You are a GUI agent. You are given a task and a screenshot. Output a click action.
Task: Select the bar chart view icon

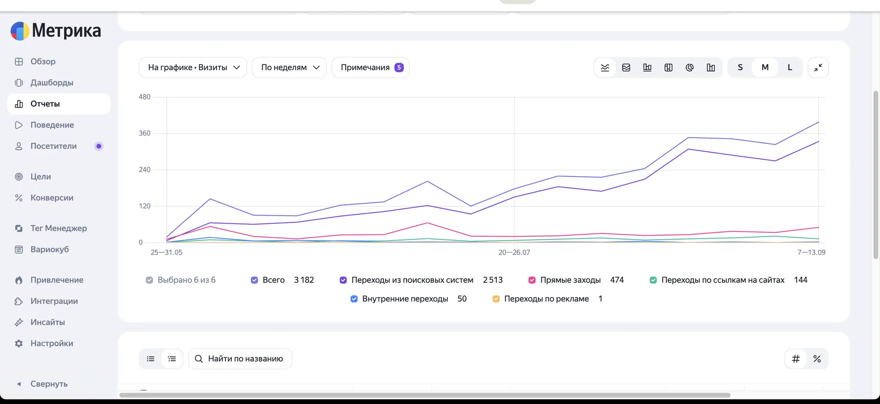[647, 67]
